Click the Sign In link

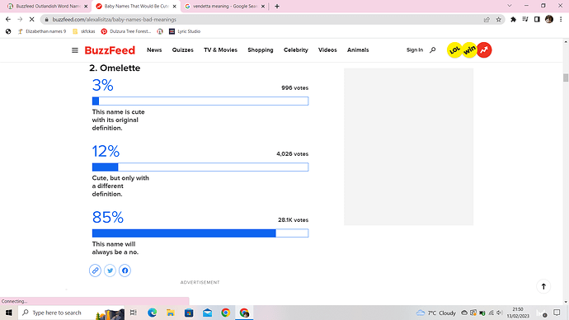415,50
